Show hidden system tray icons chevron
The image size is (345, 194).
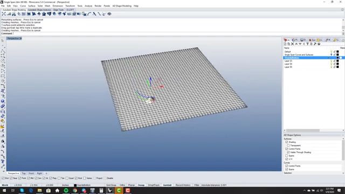click(305, 190)
